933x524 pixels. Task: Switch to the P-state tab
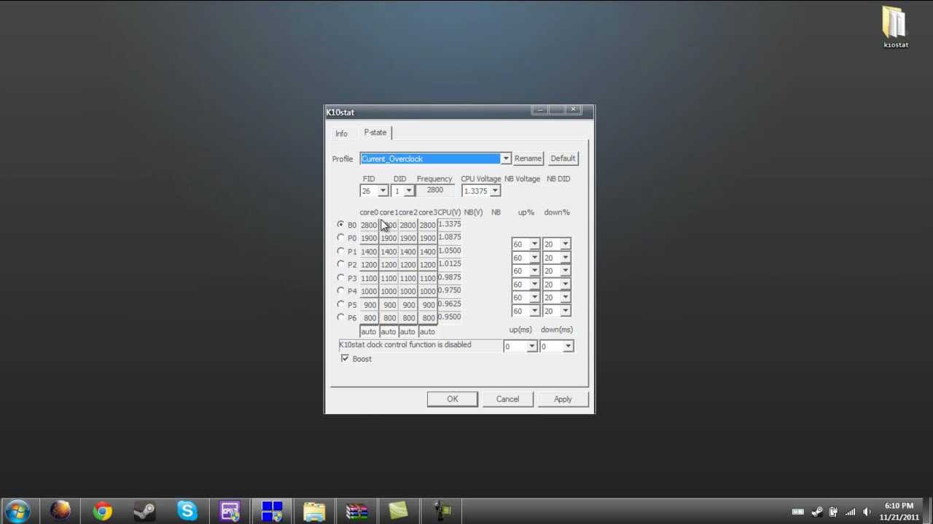[x=375, y=132]
